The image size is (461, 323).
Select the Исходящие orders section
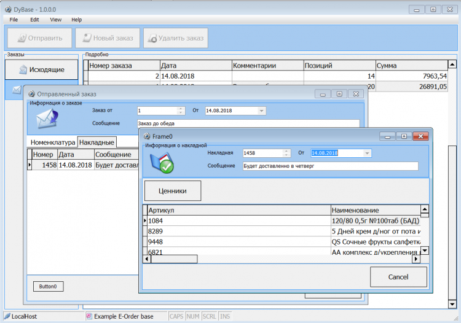(41, 69)
